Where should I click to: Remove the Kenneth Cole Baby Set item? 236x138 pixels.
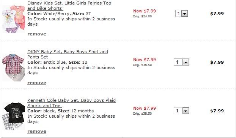point(37,131)
